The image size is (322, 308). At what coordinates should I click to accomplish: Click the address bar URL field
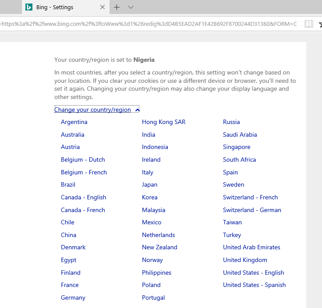point(149,24)
